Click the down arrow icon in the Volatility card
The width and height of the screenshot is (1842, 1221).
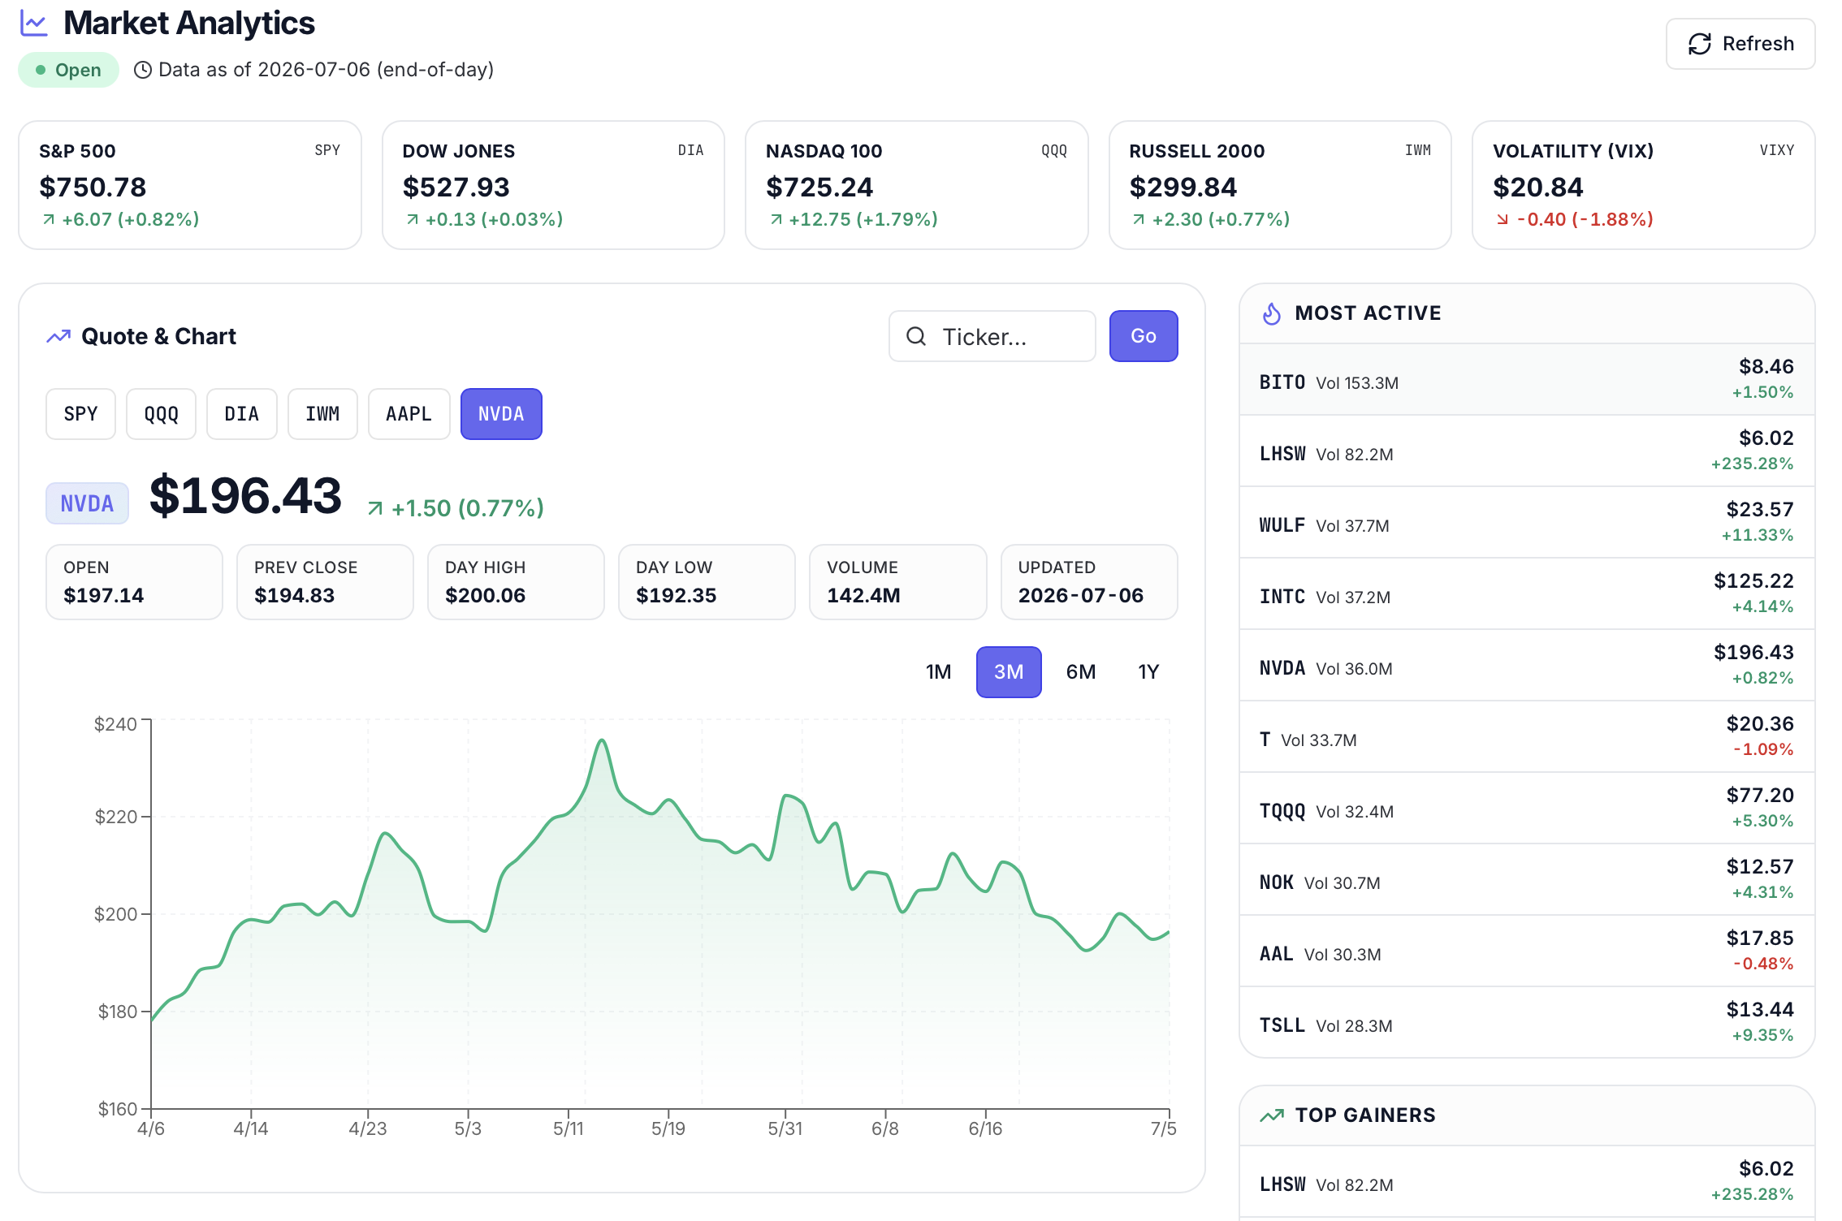[1503, 219]
